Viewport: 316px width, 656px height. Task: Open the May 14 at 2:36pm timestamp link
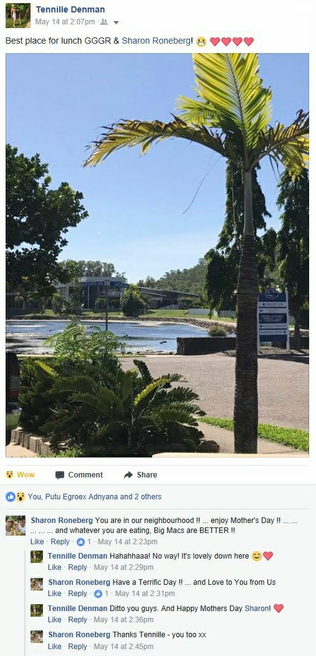[x=123, y=620]
